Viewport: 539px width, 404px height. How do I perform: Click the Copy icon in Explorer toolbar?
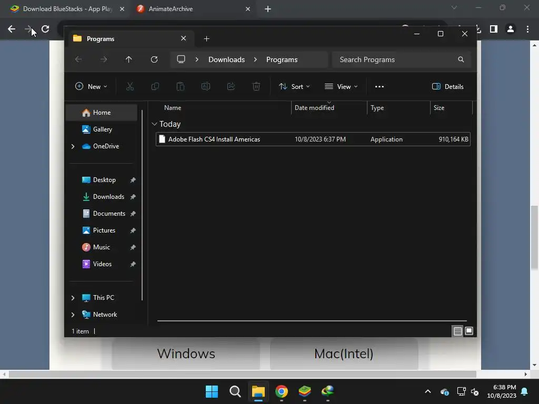point(155,87)
